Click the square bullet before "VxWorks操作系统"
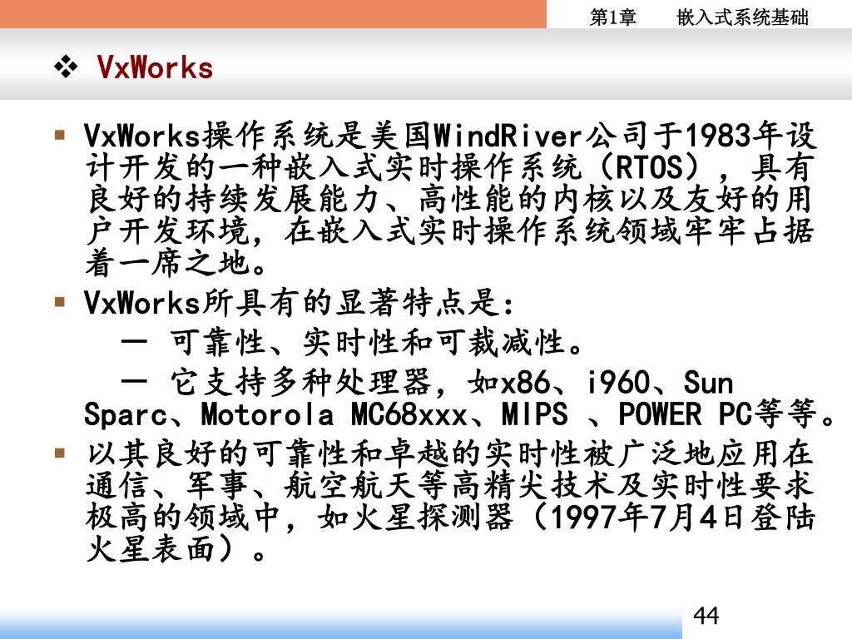This screenshot has height=639, width=852. coord(60,135)
